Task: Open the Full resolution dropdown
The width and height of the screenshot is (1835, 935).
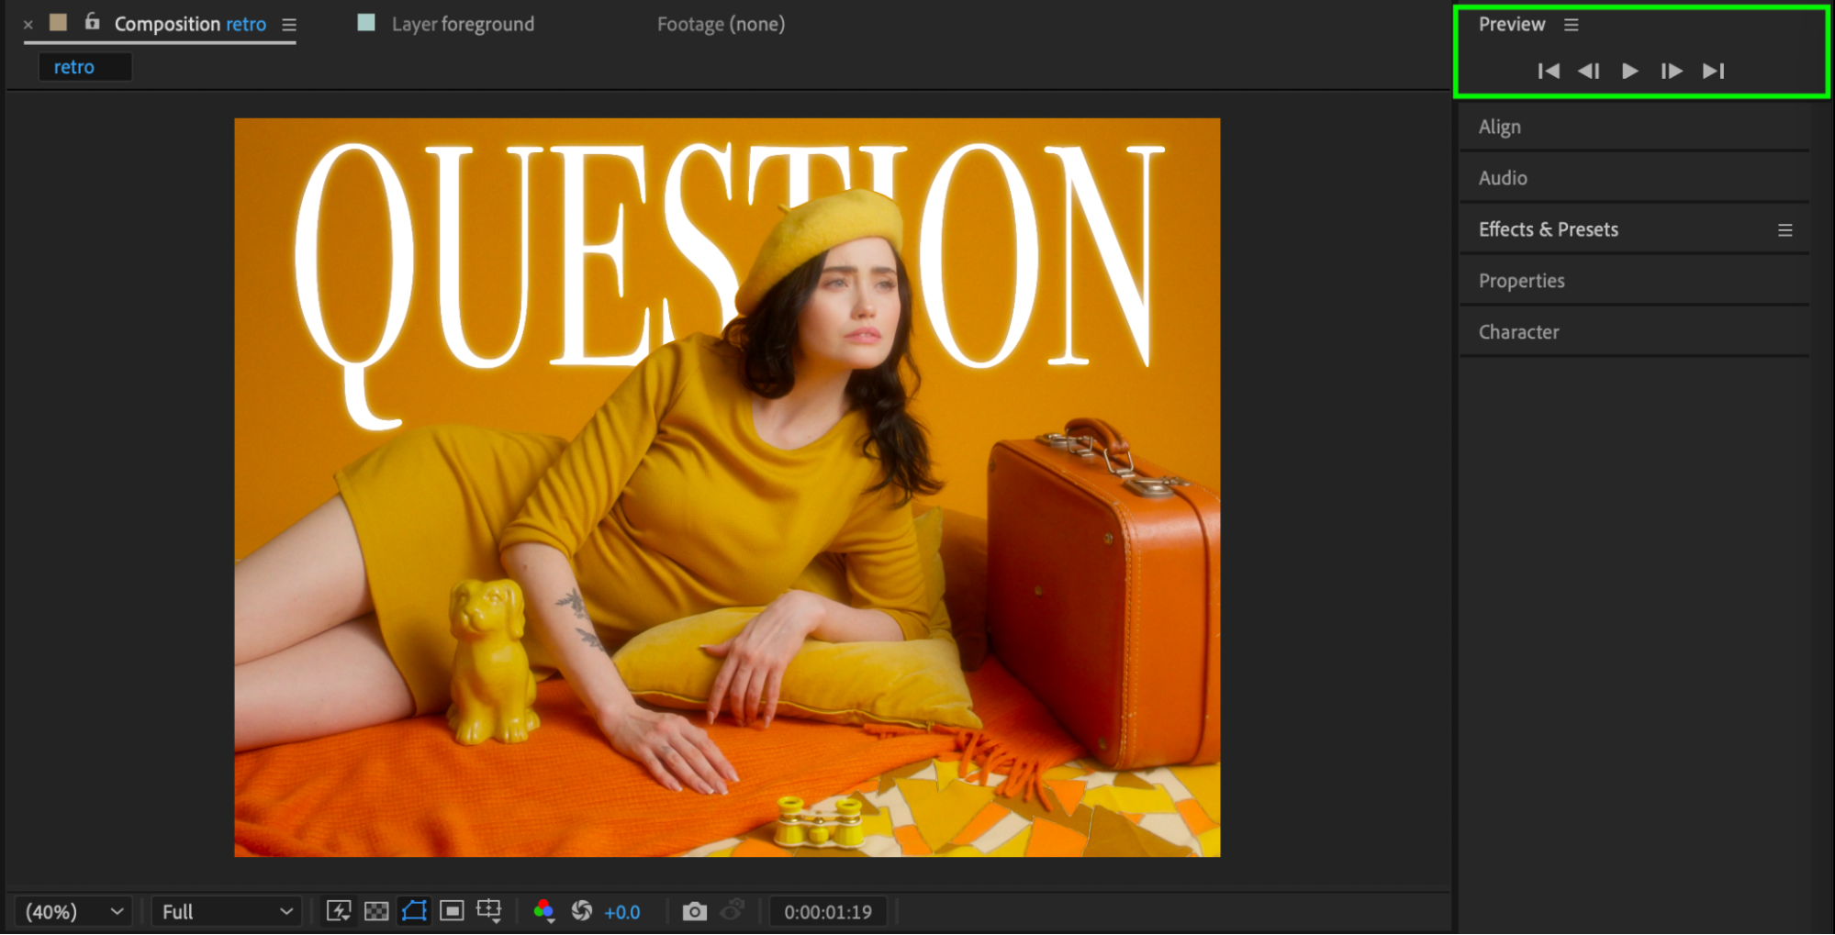Action: (x=227, y=911)
